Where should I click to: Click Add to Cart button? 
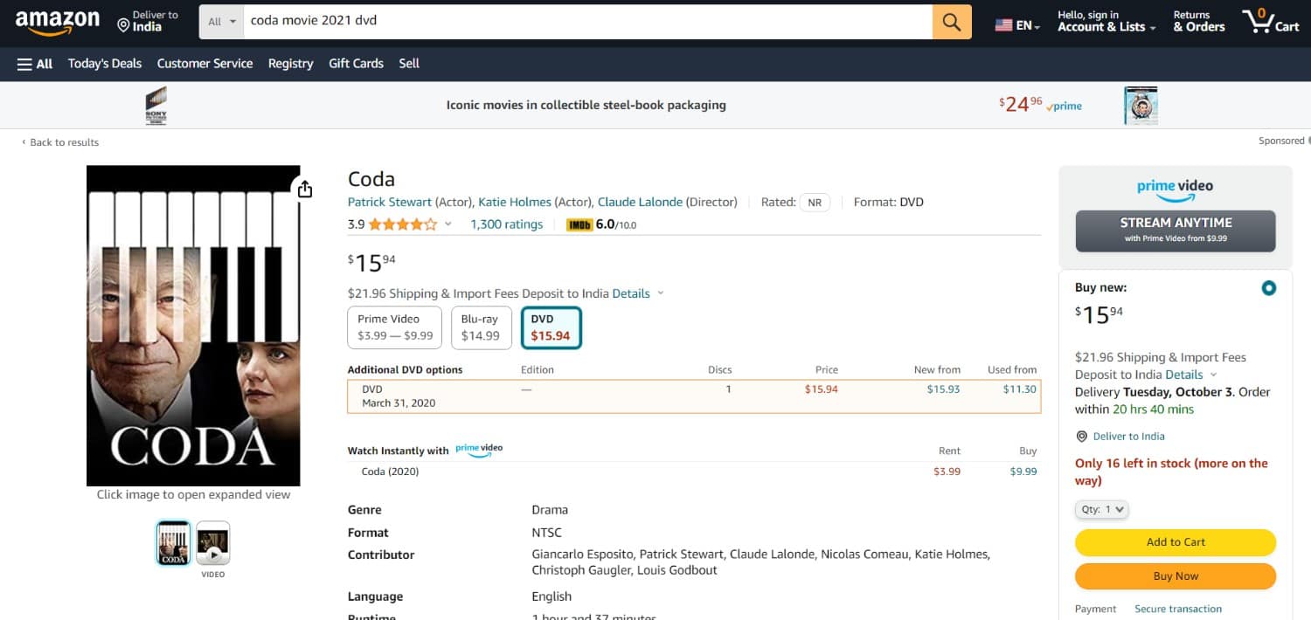(x=1176, y=542)
